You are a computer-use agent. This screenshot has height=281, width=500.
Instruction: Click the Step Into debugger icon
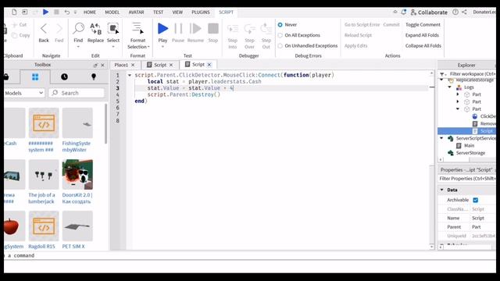coord(233,29)
